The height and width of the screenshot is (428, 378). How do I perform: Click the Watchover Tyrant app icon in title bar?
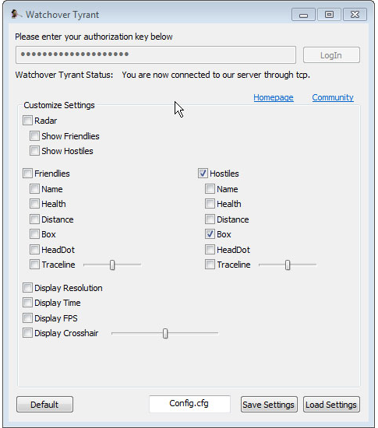16,14
